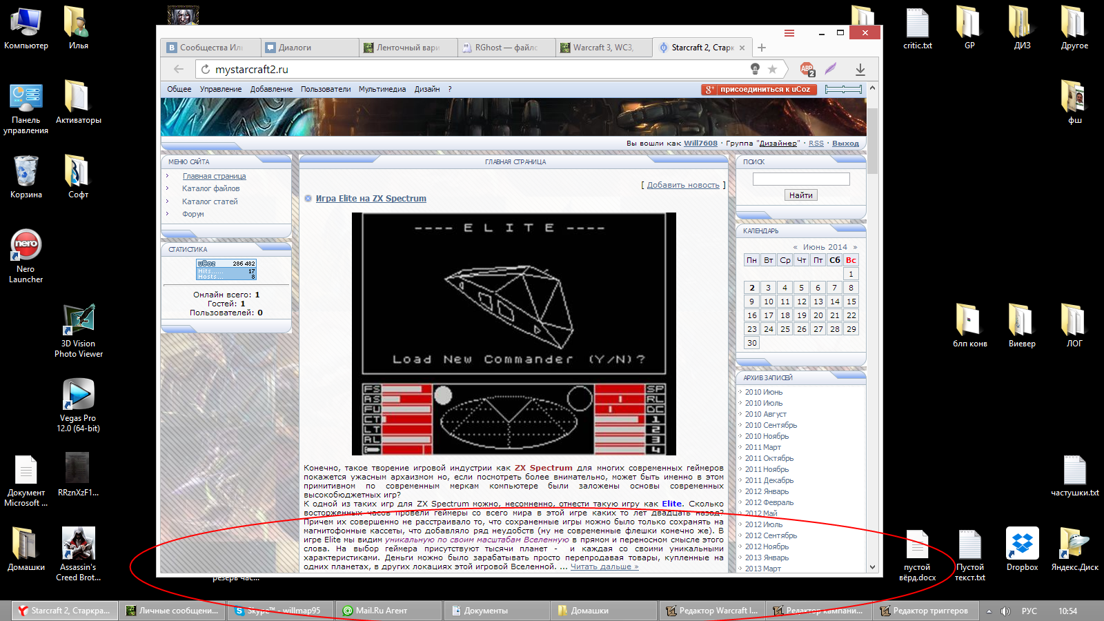Open Редактор триггеров from the taskbar

tap(926, 611)
